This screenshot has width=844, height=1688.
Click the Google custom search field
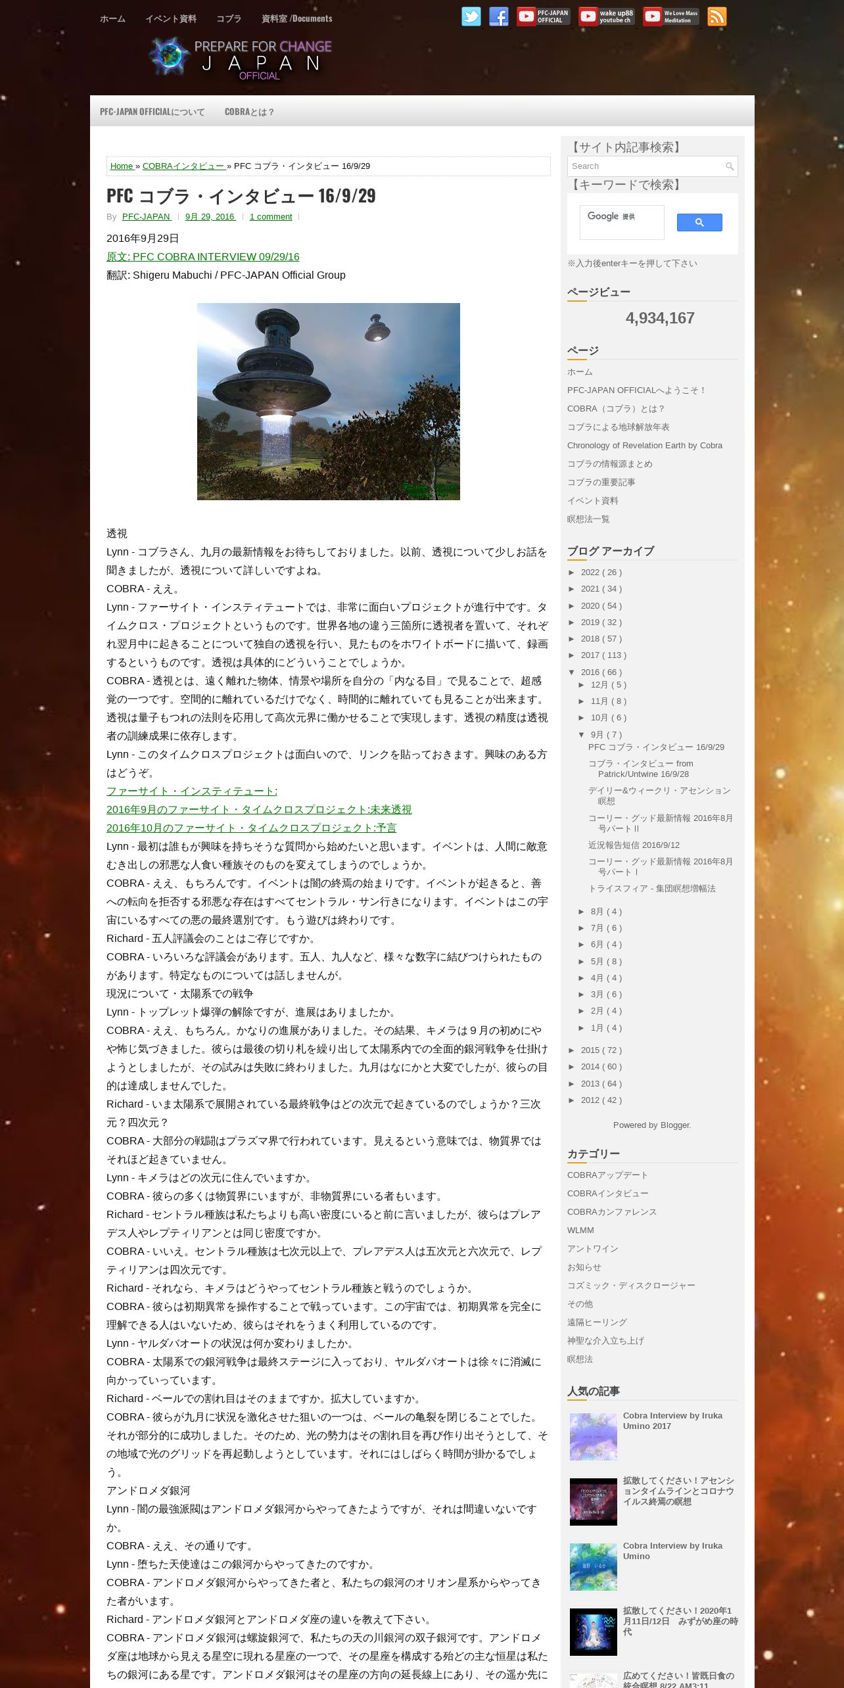point(622,223)
